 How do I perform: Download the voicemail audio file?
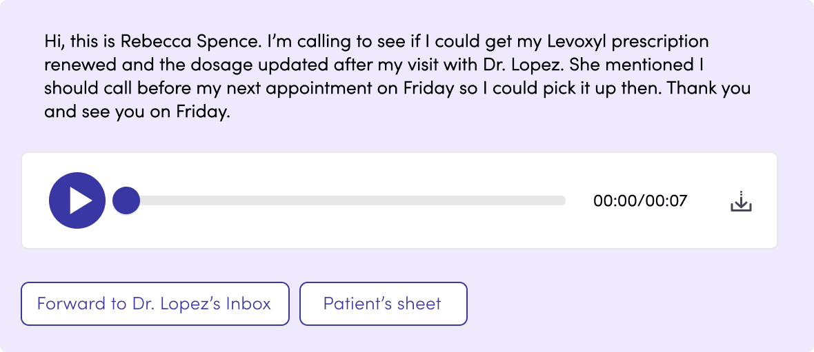point(741,201)
